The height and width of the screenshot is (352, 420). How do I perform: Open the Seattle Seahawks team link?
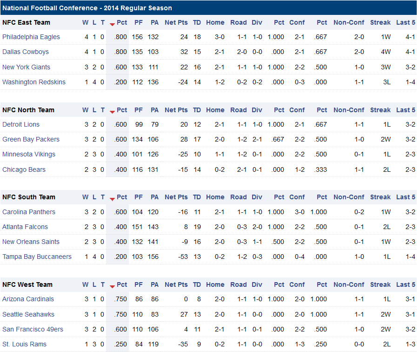tap(28, 314)
